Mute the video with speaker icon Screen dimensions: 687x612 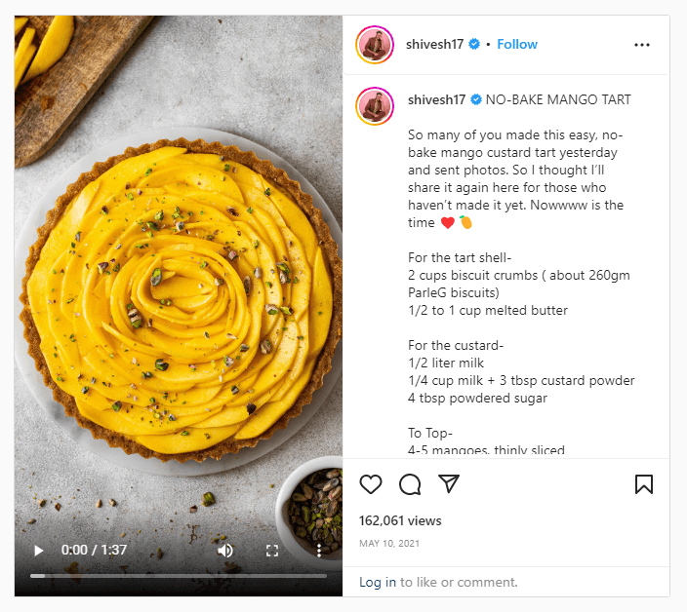click(225, 551)
